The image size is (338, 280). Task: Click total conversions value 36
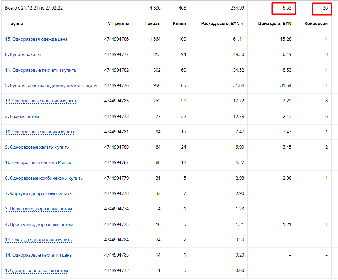click(325, 8)
